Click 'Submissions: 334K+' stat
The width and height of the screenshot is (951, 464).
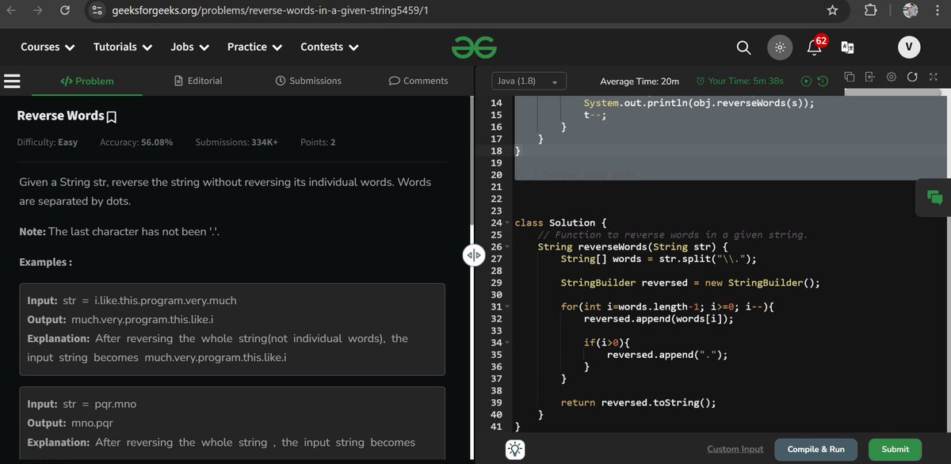click(236, 143)
